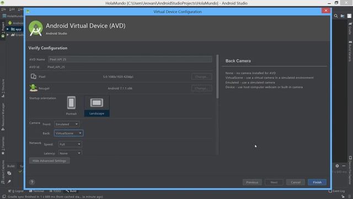Click the Previous button
This screenshot has height=199, width=353.
coord(252,182)
